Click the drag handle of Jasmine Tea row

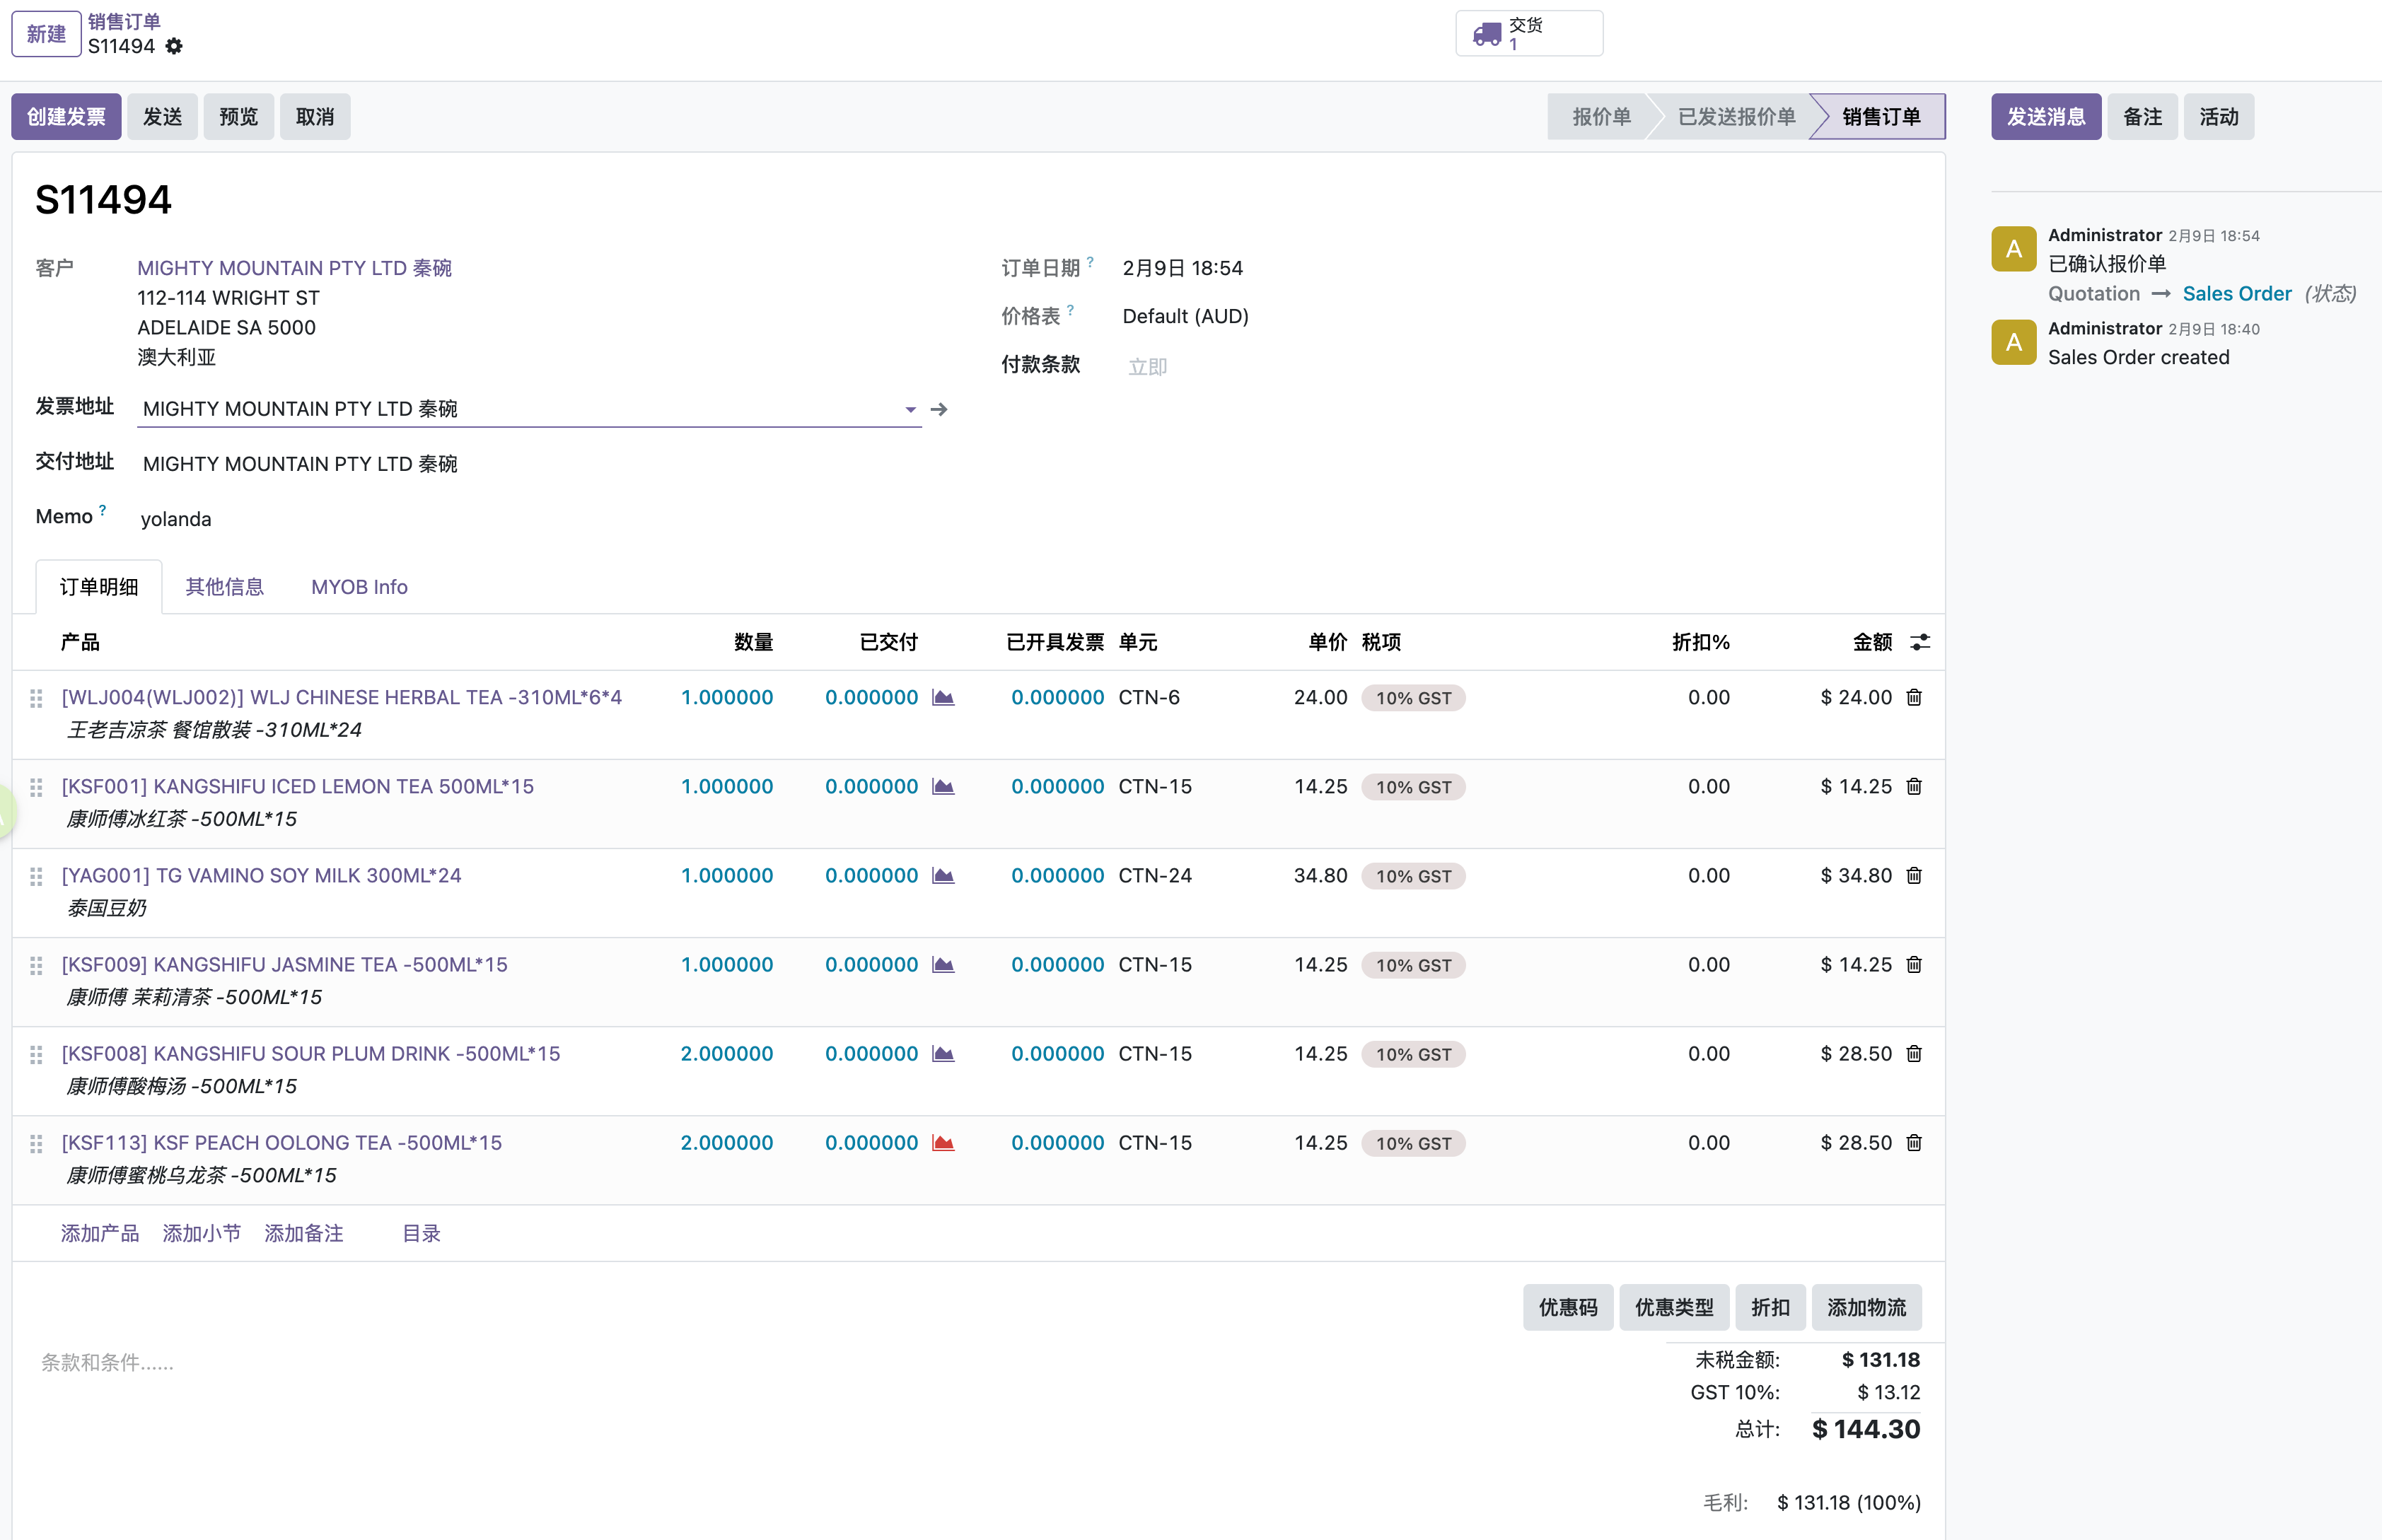tap(36, 965)
